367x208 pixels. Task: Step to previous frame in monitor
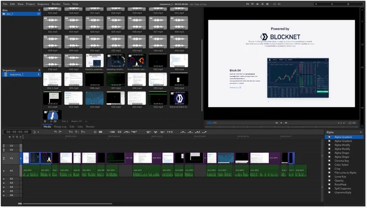tap(277, 123)
